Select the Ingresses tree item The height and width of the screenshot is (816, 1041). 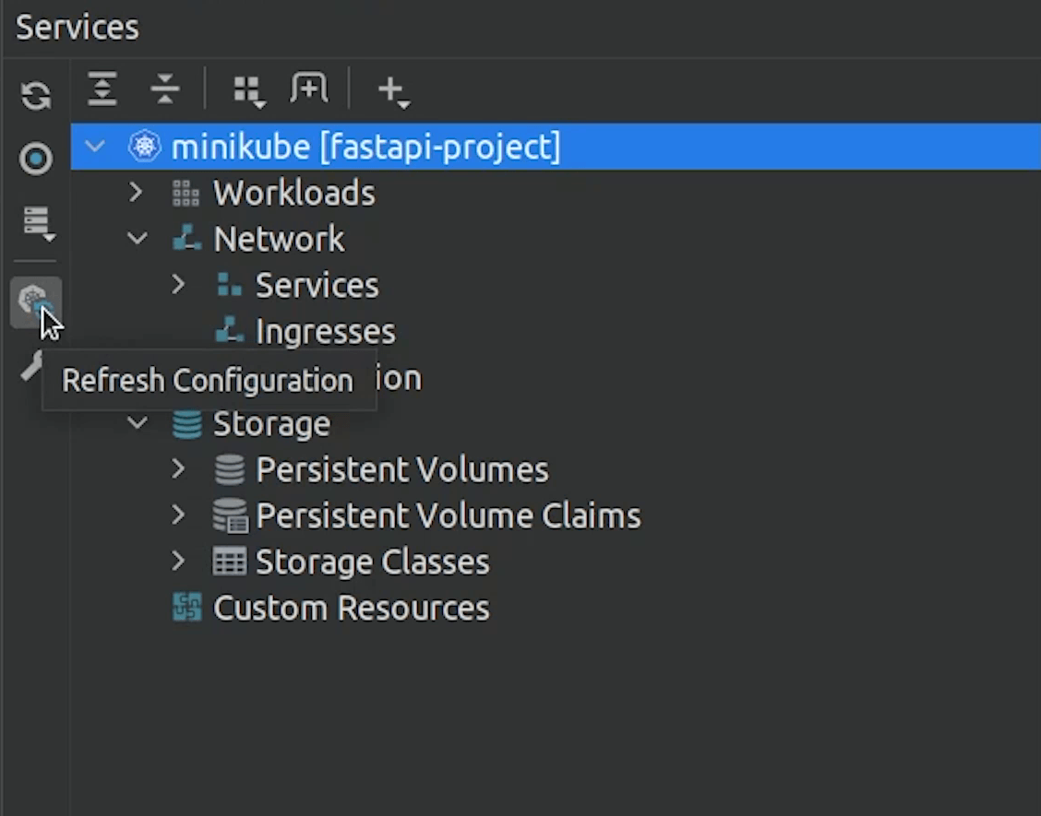pyautogui.click(x=325, y=331)
